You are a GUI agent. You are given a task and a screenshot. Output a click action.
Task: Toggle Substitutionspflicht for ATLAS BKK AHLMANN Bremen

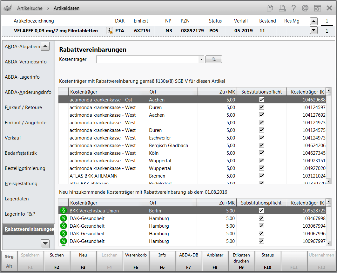[261, 176]
